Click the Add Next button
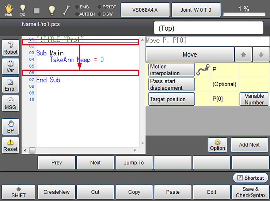 click(x=249, y=145)
